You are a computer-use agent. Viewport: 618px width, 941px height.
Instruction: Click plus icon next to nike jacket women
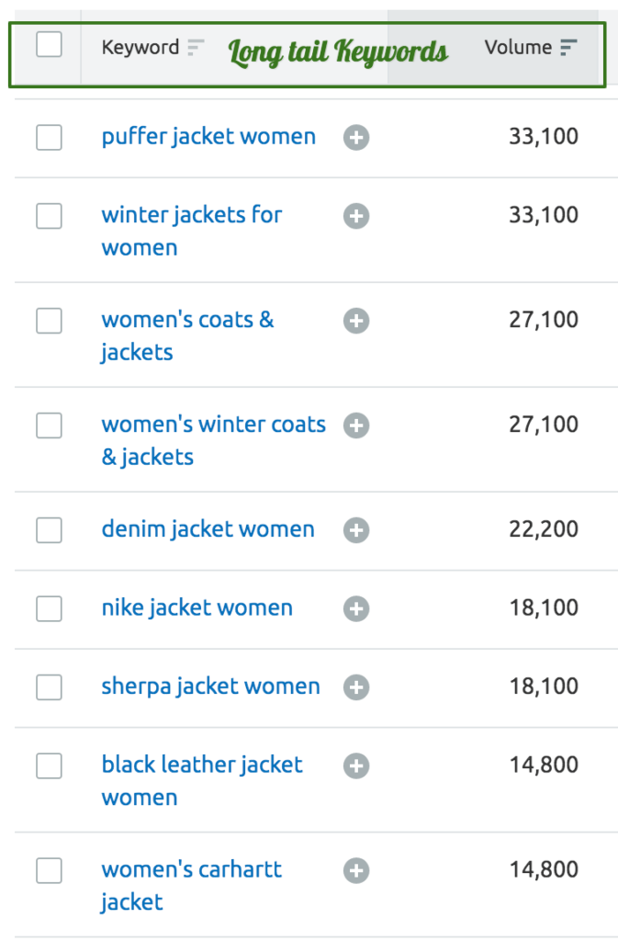point(356,608)
